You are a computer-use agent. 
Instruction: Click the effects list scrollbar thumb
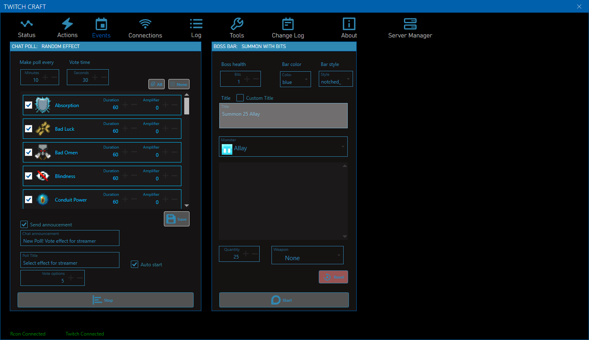click(187, 106)
